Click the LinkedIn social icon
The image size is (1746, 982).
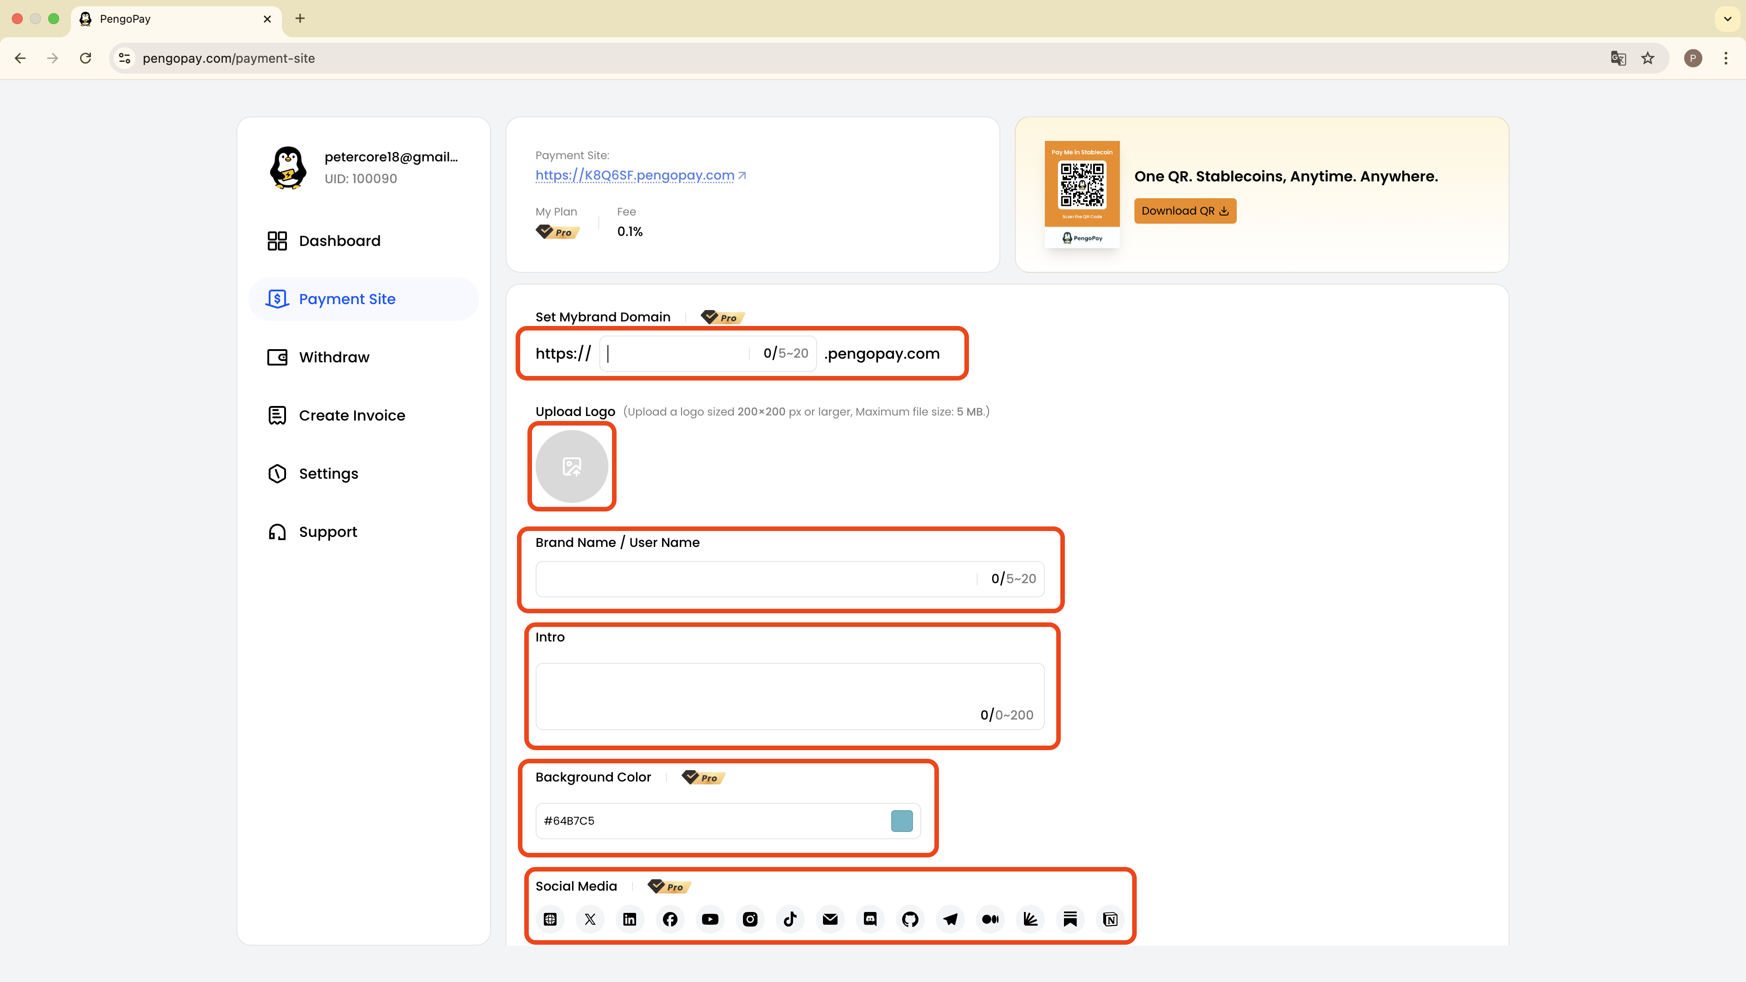630,919
